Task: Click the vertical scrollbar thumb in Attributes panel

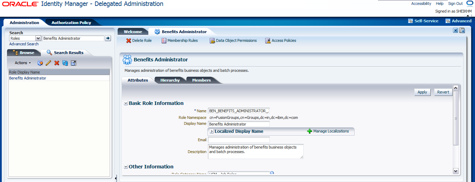Action: click(455, 118)
